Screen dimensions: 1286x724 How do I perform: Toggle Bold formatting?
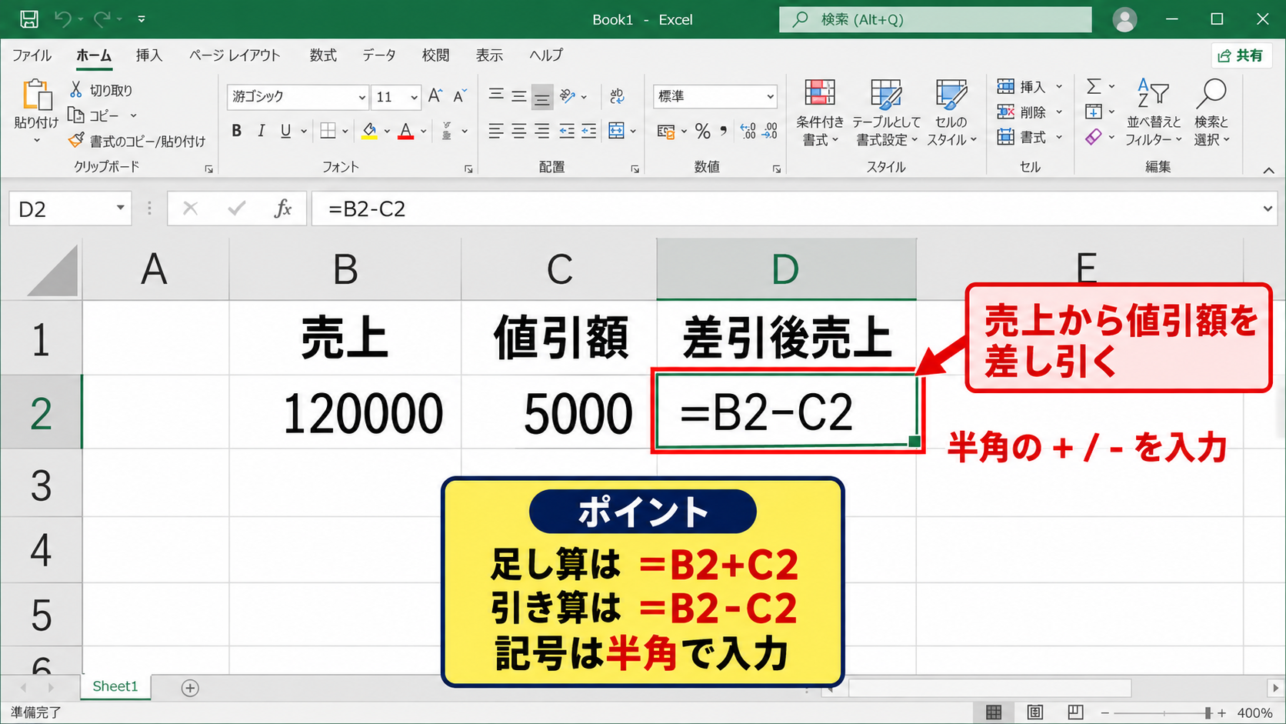(237, 131)
